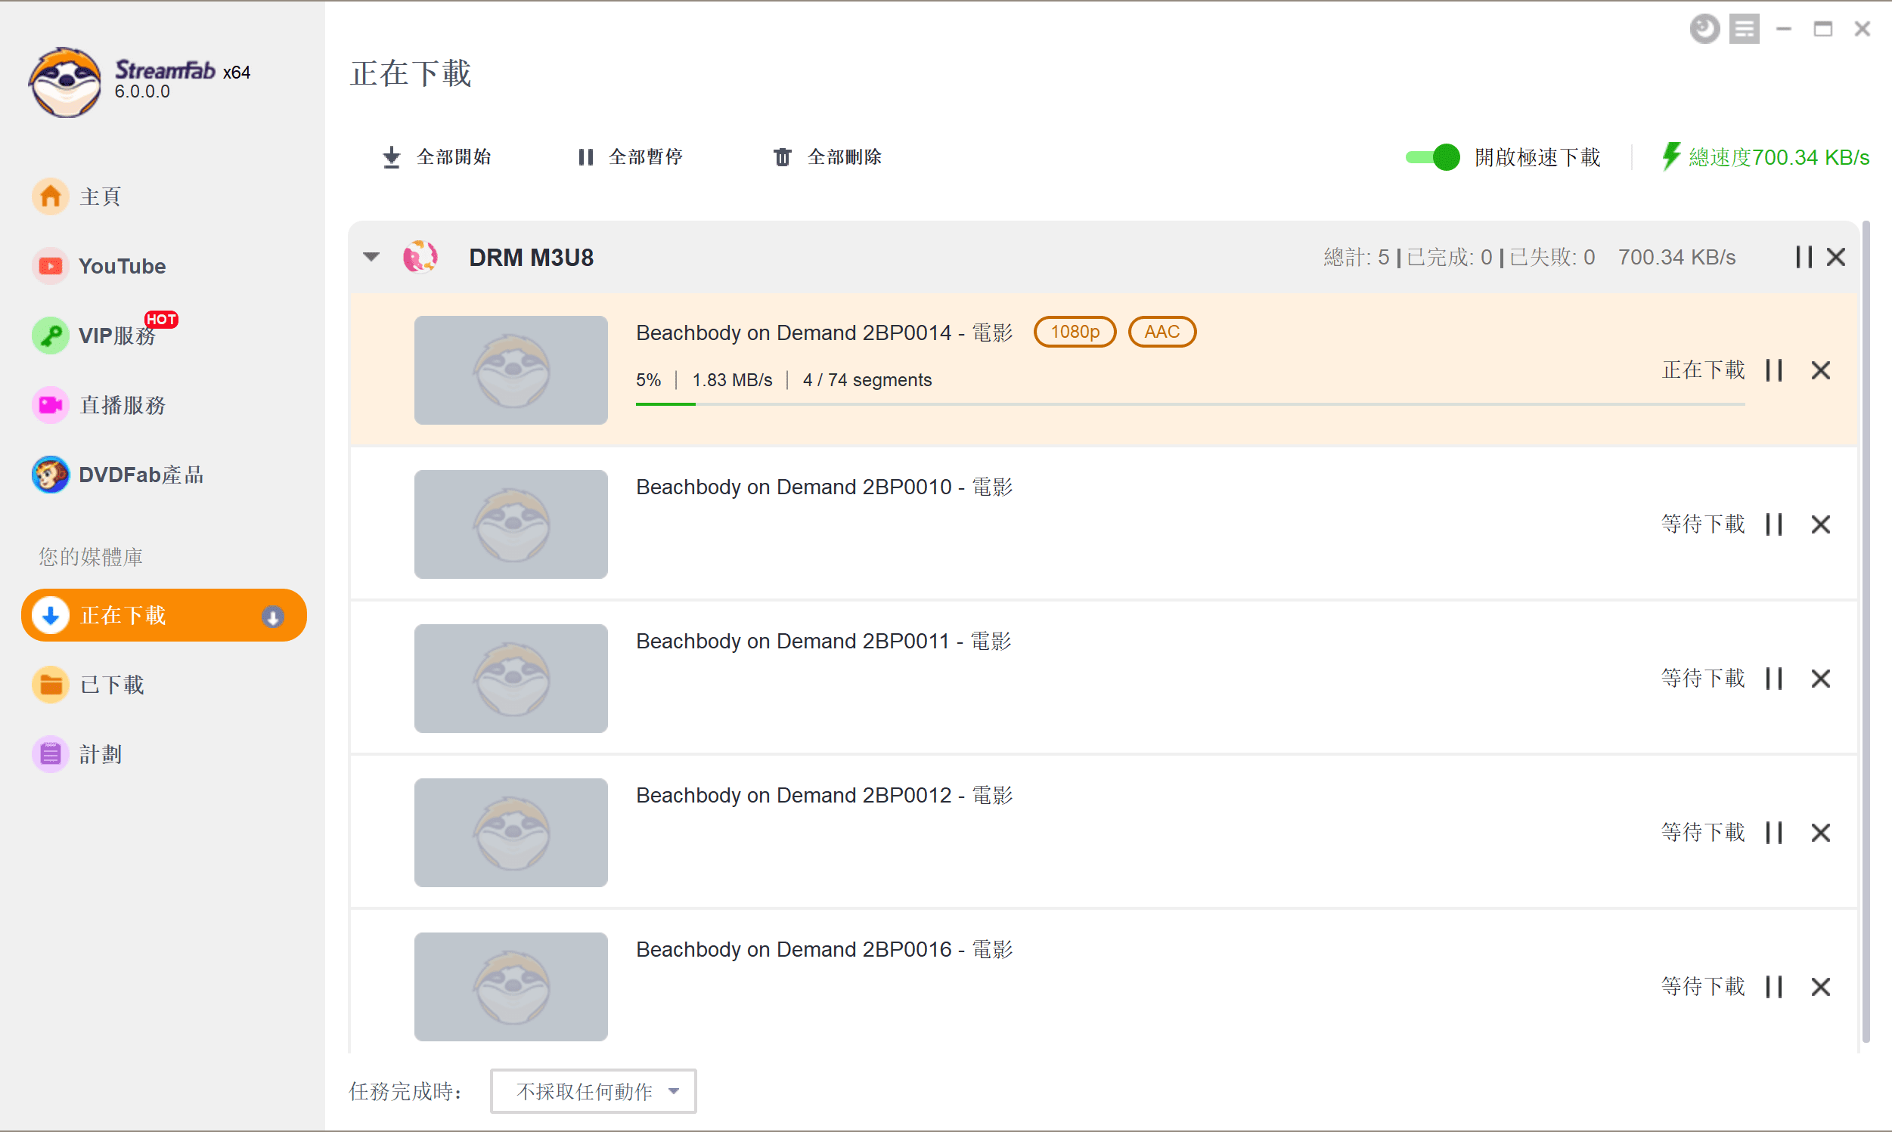Click the 1080p quality badge
Screen dimensions: 1892x1132
1075,332
